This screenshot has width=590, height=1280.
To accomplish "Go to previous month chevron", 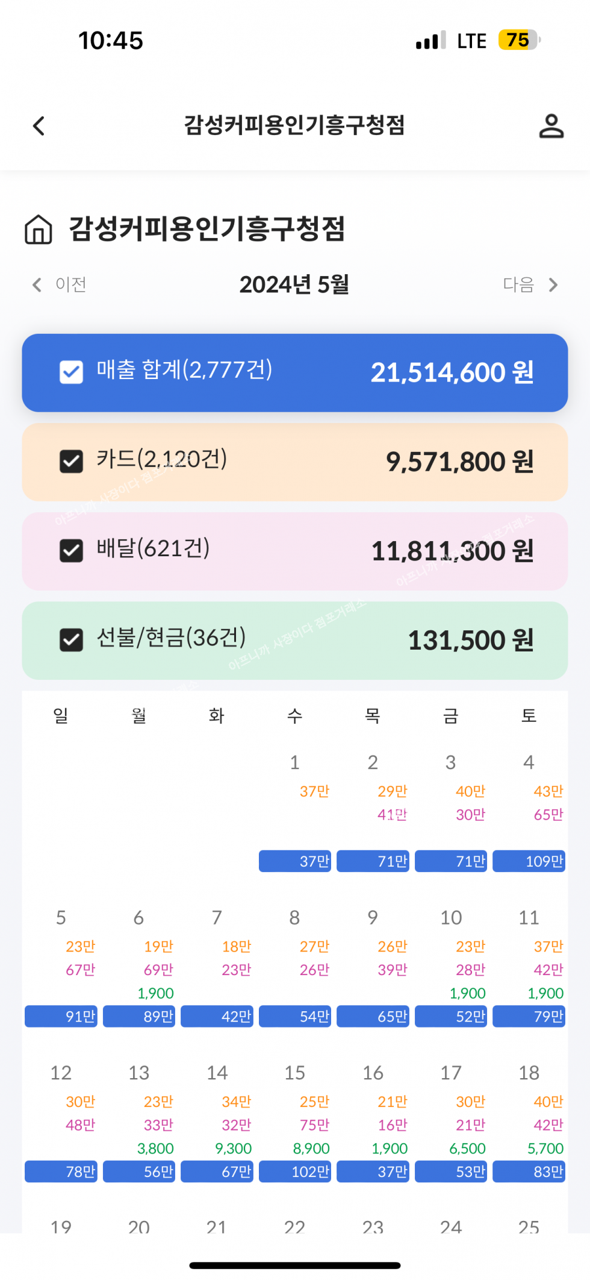I will coord(37,284).
